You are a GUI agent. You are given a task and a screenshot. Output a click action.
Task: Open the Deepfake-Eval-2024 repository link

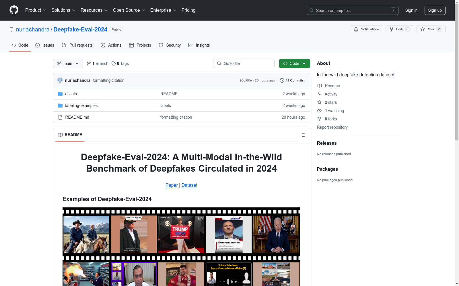80,29
